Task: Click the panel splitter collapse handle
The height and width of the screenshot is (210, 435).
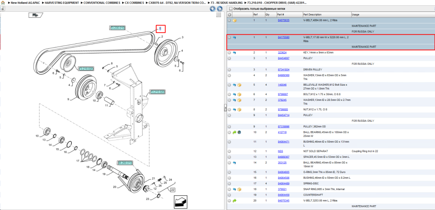Action: click(225, 108)
